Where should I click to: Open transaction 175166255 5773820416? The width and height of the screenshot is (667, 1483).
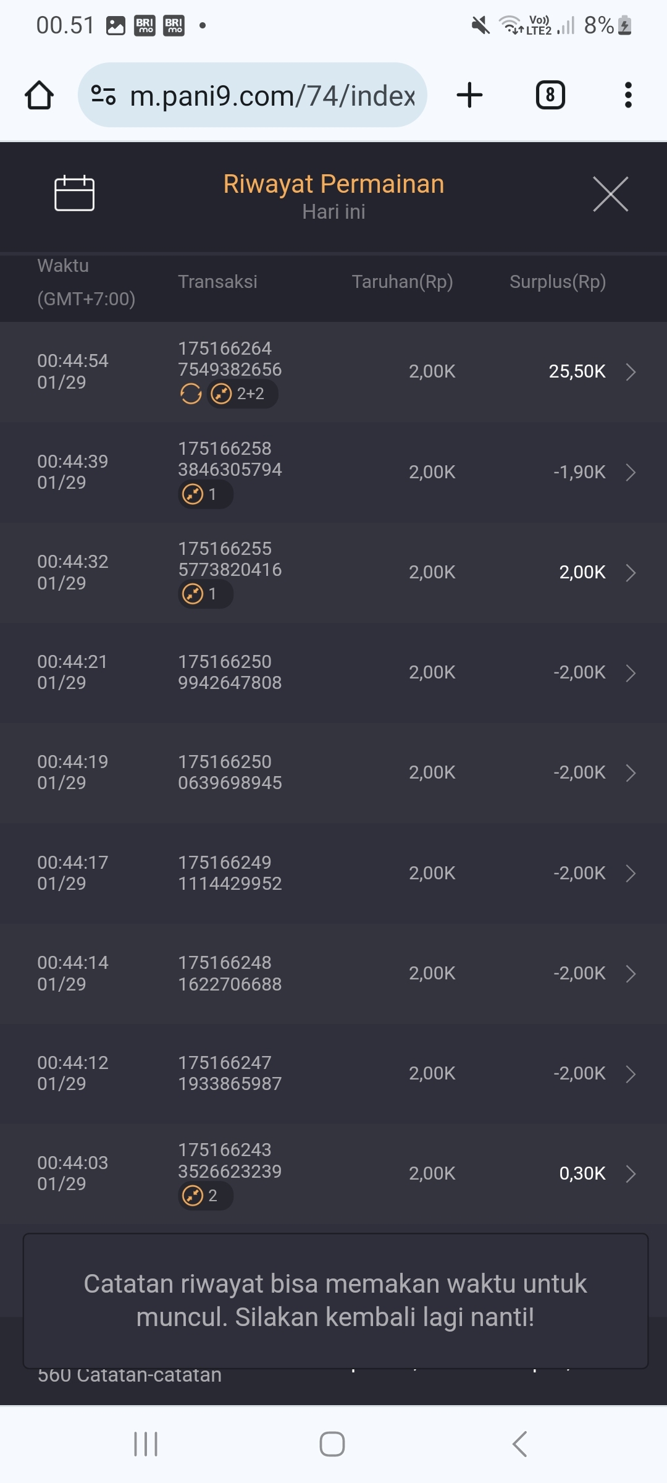230,559
